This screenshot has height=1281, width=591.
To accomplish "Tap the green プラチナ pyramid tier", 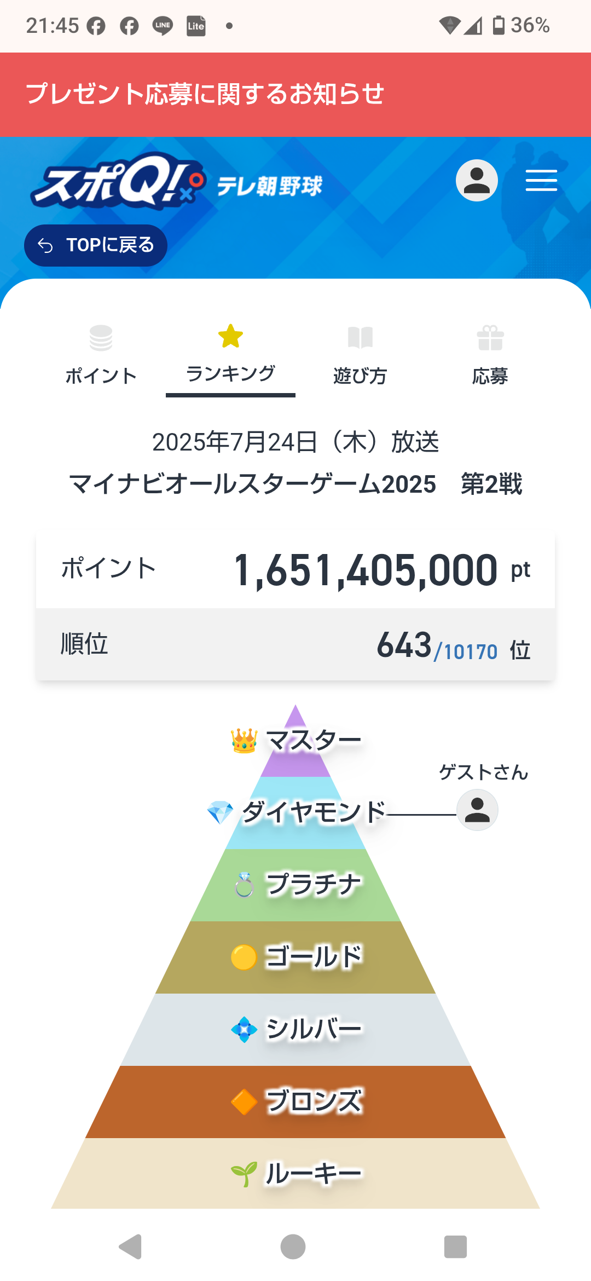I will pos(296,885).
